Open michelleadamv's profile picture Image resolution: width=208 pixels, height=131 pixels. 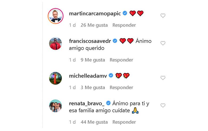(55, 78)
